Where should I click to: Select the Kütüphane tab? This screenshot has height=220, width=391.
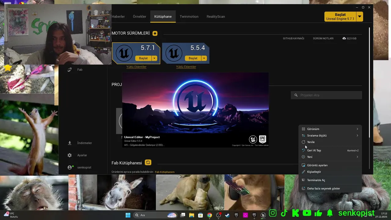point(163,16)
